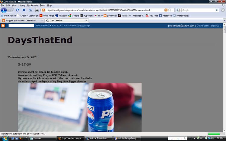Open the Wells Fargo bookmark

tap(47, 16)
